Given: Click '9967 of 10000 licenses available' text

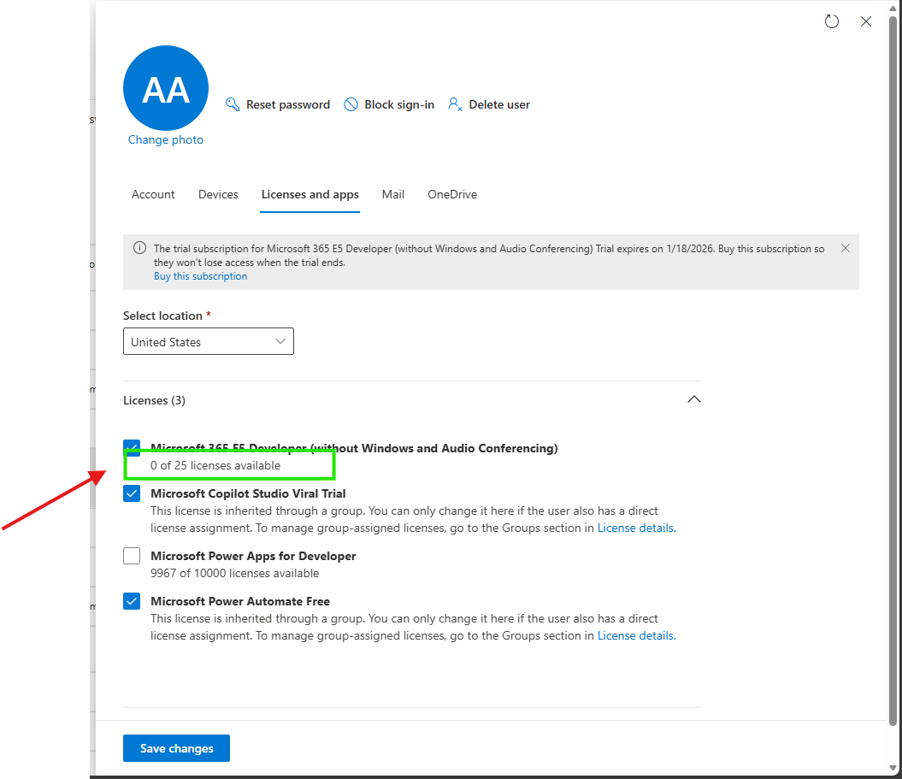Looking at the screenshot, I should (235, 573).
